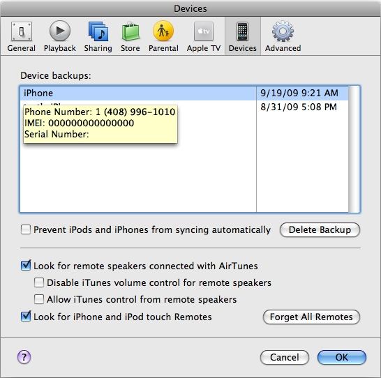Click Forget All Remotes button
Image resolution: width=381 pixels, height=378 pixels.
[311, 317]
